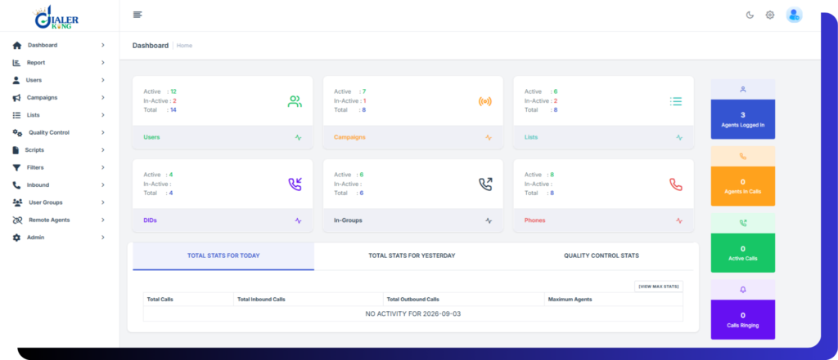
Task: Click the Dialer King logo
Action: (x=56, y=17)
